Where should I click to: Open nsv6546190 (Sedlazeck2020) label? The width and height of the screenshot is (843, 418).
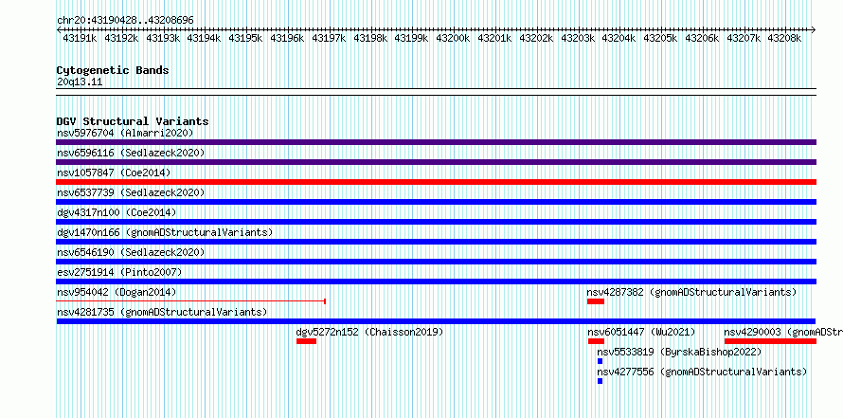click(131, 252)
